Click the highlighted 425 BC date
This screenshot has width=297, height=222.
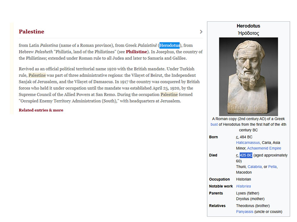(x=246, y=155)
